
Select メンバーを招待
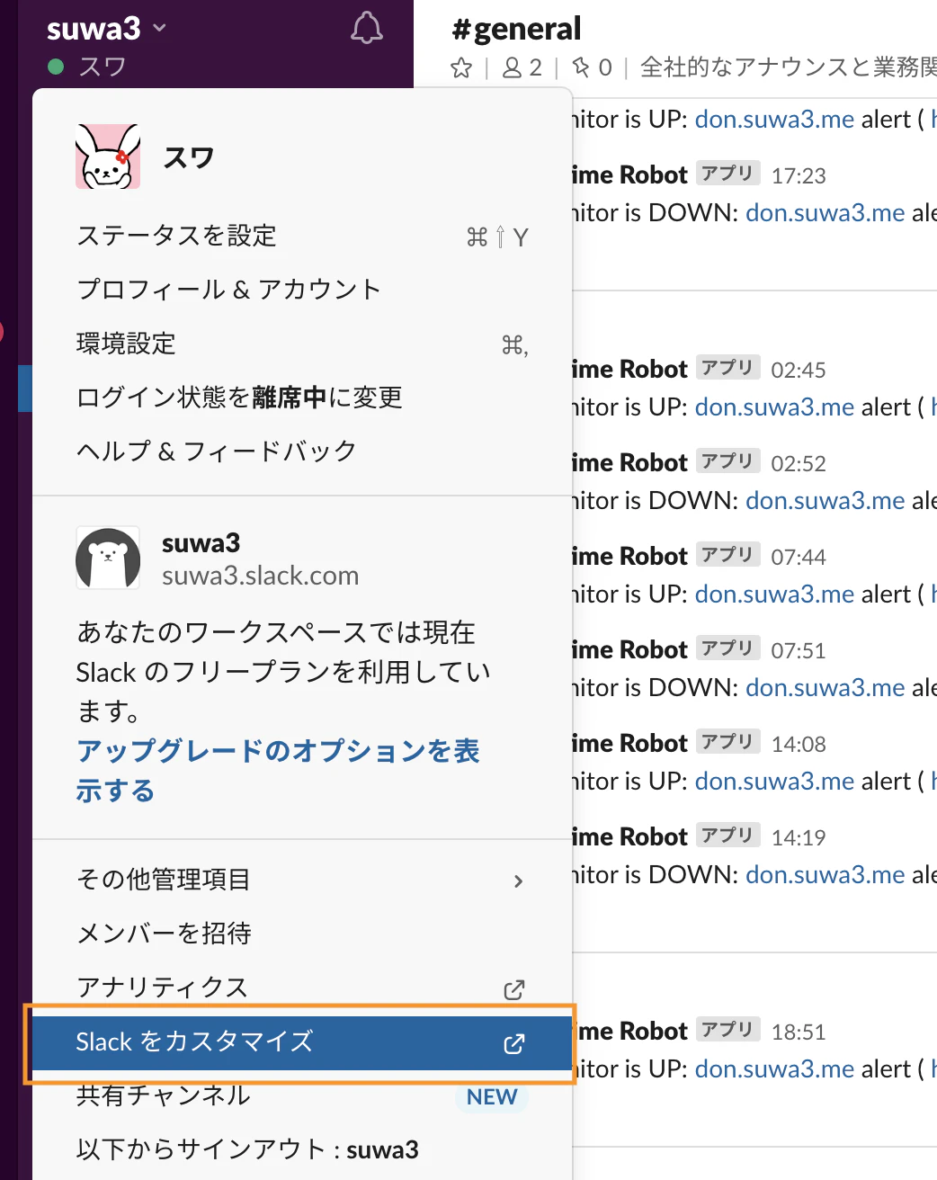point(302,934)
